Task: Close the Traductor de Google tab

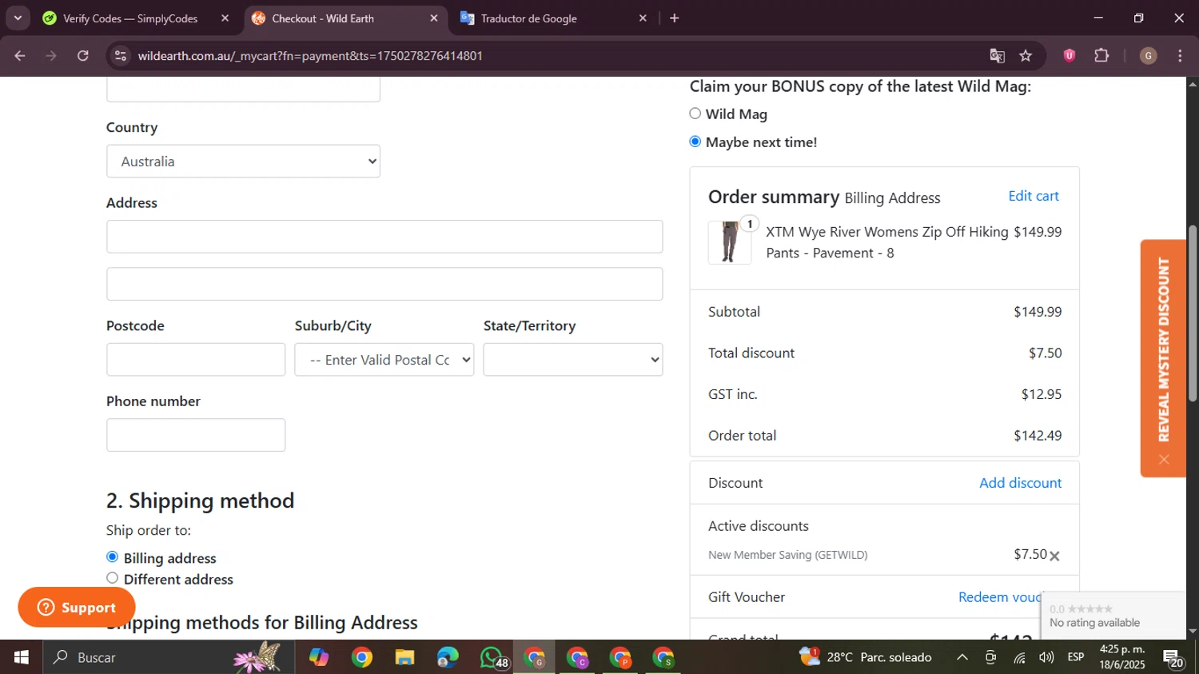Action: (643, 18)
